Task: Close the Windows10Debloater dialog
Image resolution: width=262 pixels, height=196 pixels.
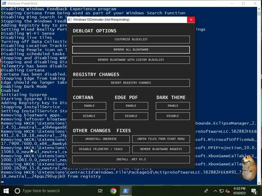Action: 191,20
